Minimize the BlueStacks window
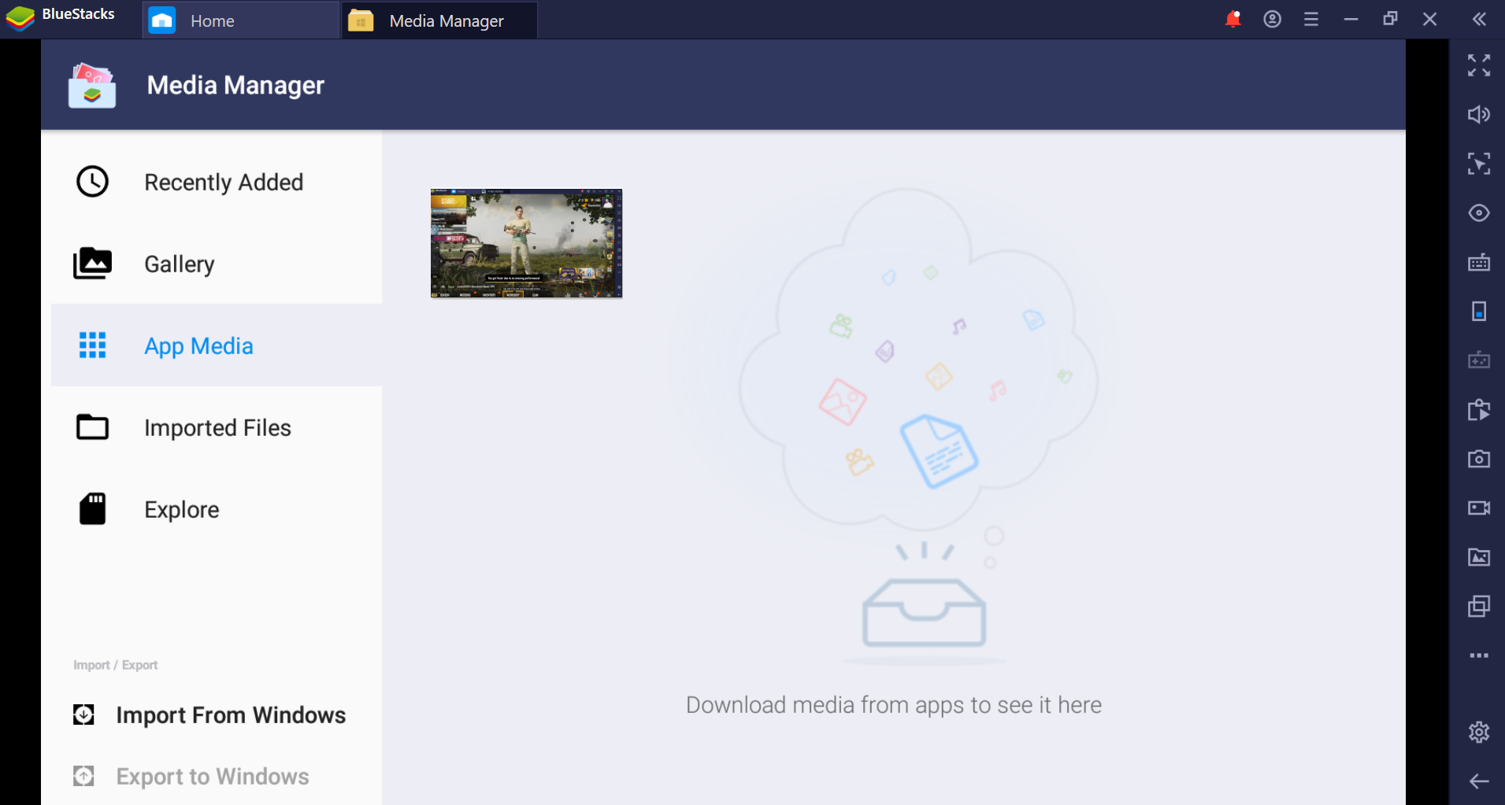Image resolution: width=1505 pixels, height=805 pixels. [x=1351, y=19]
